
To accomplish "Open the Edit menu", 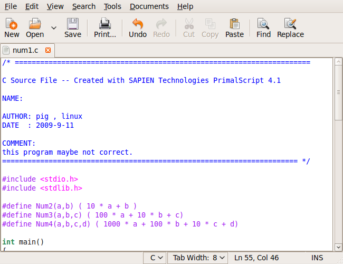I will tap(32, 6).
